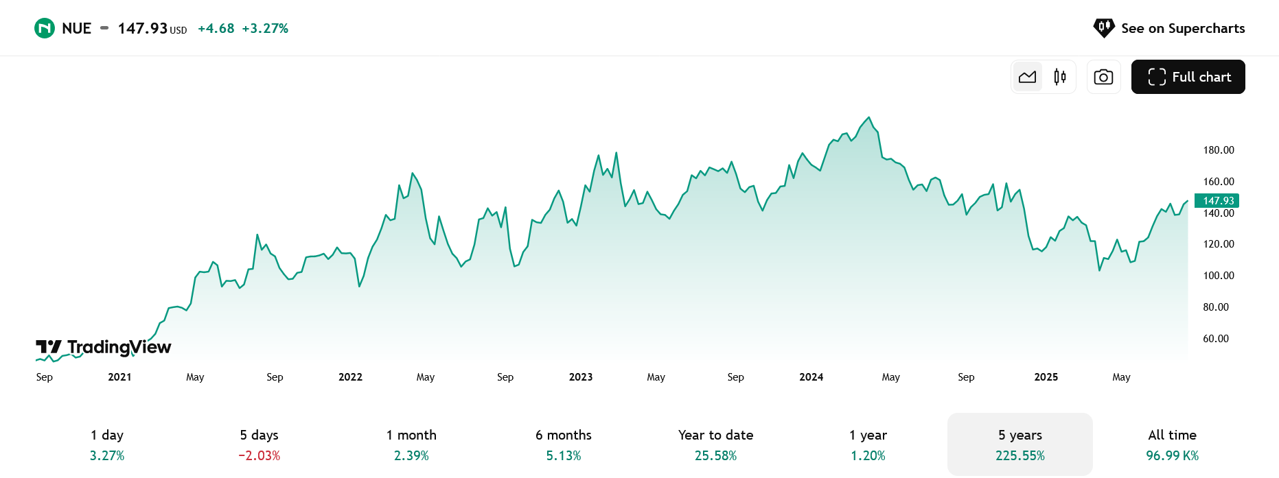Select the 5 days range
The image size is (1279, 478).
(x=260, y=444)
